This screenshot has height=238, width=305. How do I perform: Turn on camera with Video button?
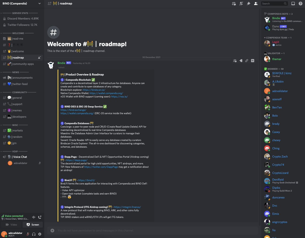click(x=11, y=225)
